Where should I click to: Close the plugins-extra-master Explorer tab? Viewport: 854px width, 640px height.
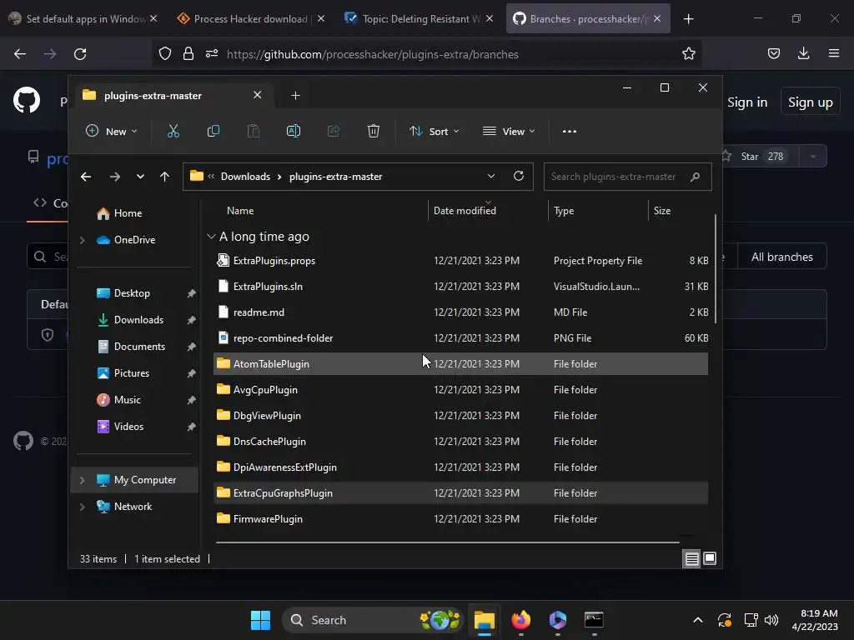click(x=257, y=95)
